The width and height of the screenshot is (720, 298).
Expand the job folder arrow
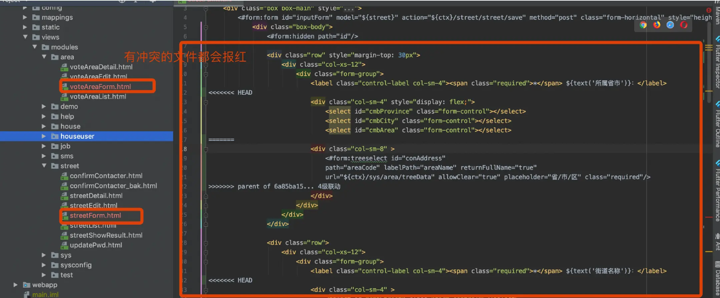[x=44, y=146]
